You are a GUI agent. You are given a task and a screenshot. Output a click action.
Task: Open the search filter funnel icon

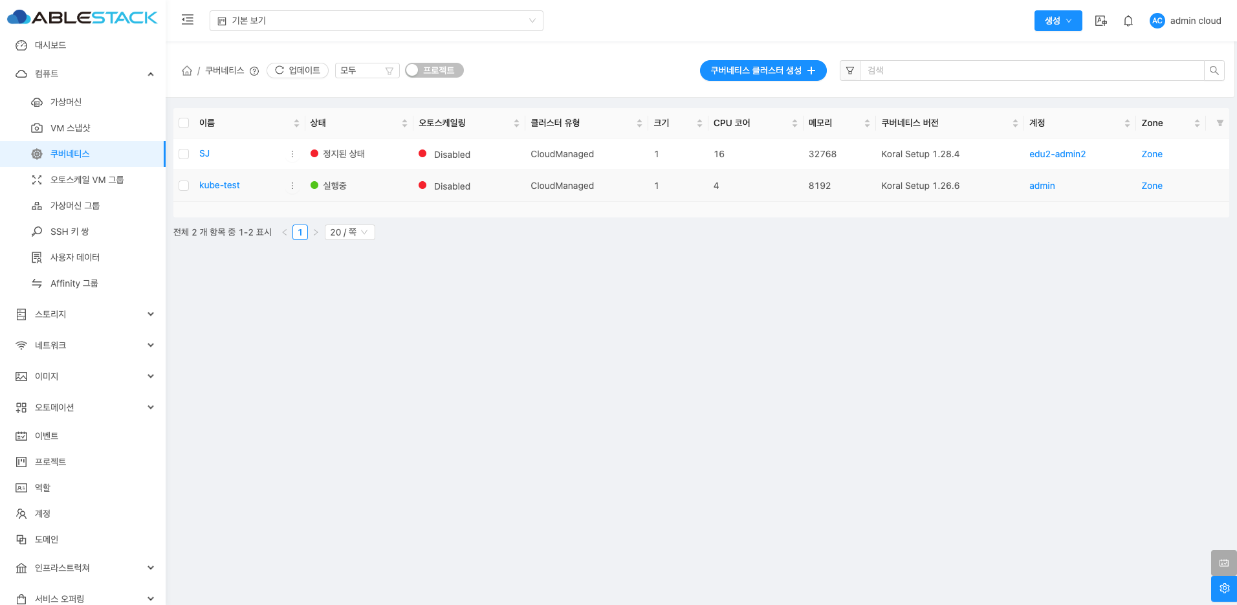[850, 71]
